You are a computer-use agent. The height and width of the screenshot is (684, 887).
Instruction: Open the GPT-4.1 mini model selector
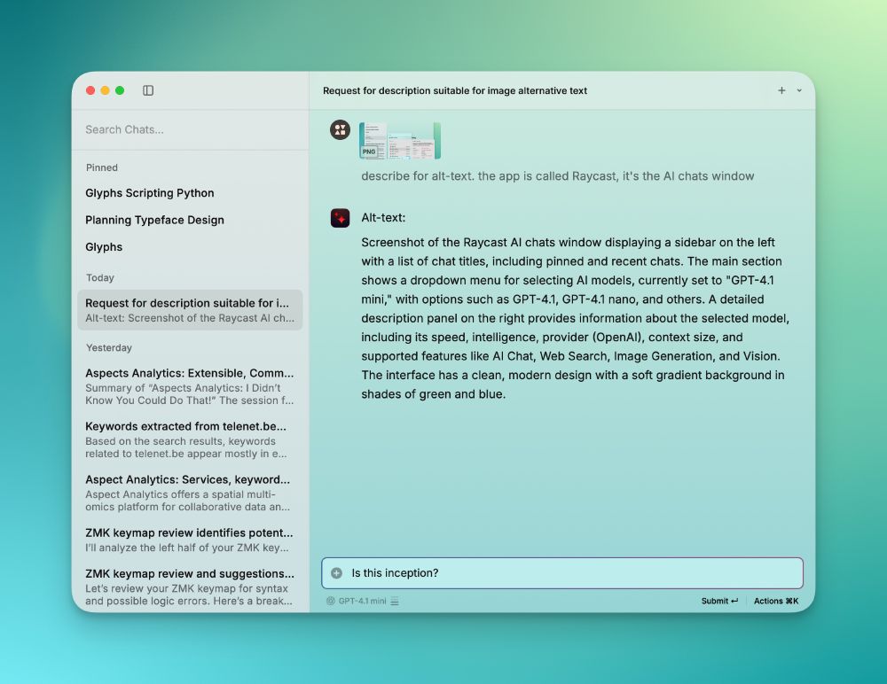coord(362,601)
